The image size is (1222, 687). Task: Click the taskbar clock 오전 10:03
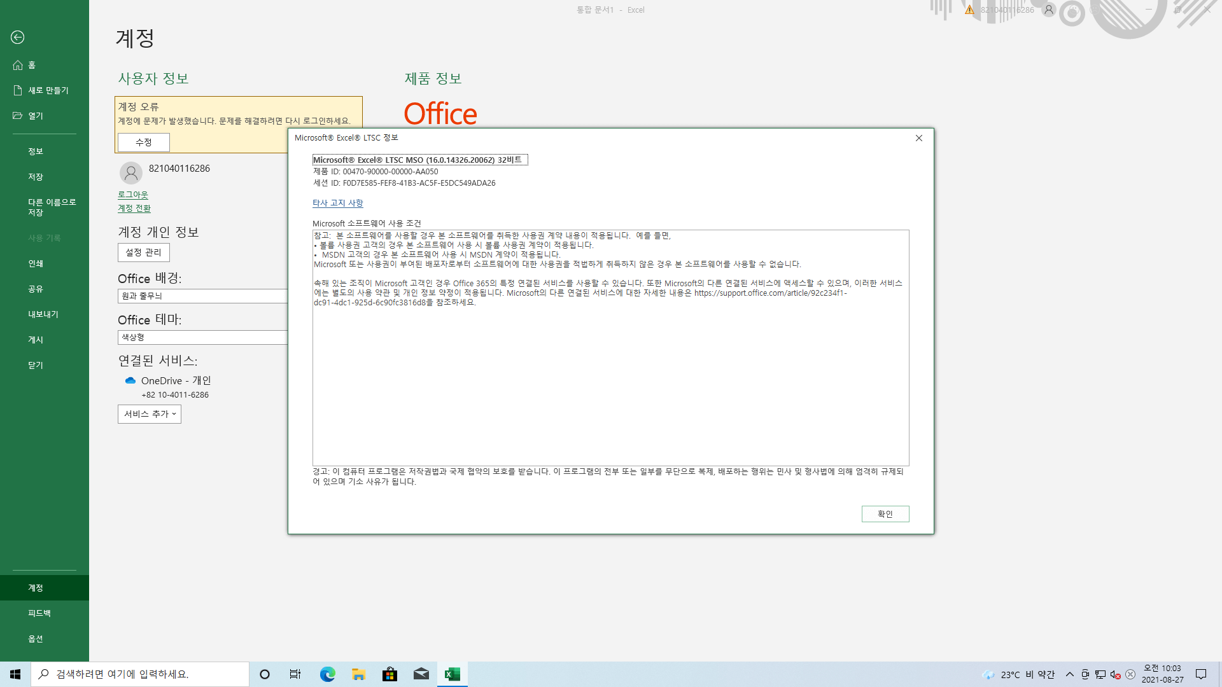pyautogui.click(x=1162, y=674)
